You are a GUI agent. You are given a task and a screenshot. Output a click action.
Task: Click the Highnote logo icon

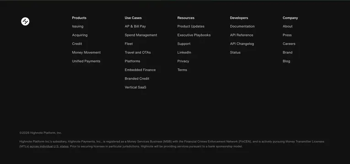tap(25, 21)
